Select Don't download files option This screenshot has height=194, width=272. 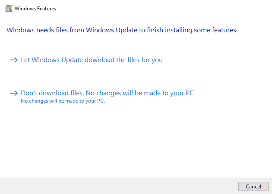(108, 93)
